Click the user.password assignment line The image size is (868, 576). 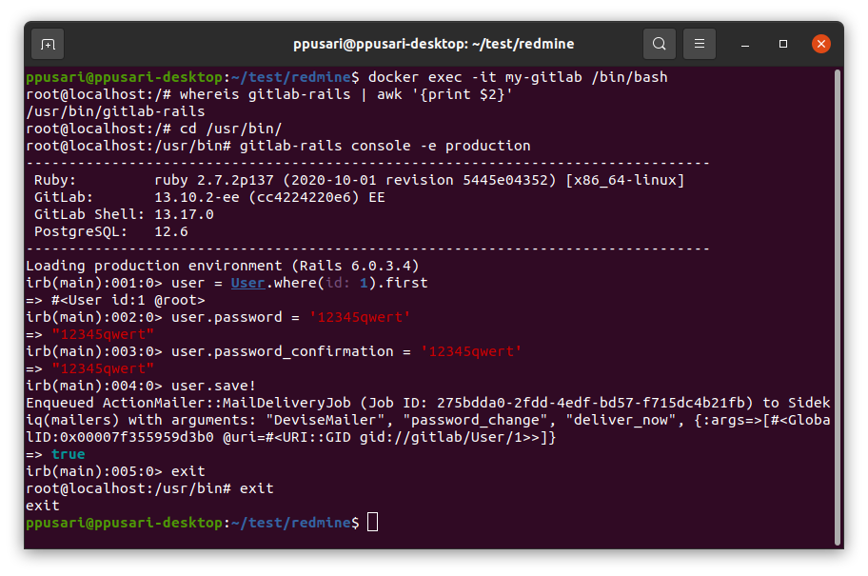point(218,317)
